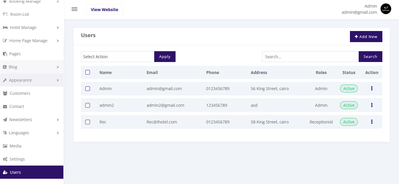Screen dimensions: 399x184
Task: Open the admin profile avatar
Action: point(386,9)
